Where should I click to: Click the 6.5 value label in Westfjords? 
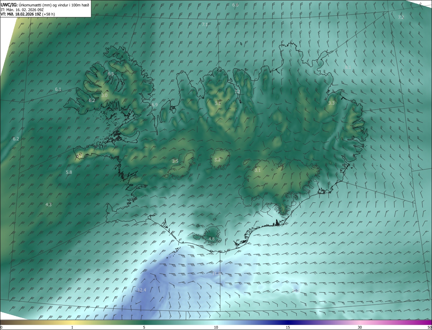[x=111, y=74]
